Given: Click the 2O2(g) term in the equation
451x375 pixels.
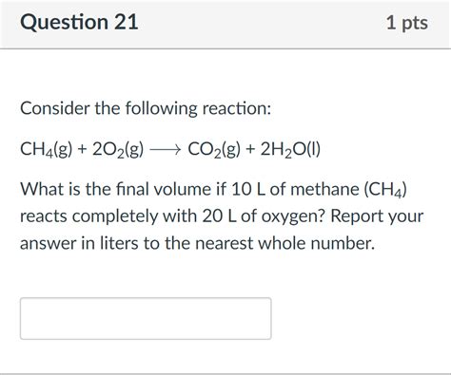Looking at the screenshot, I should tap(118, 150).
